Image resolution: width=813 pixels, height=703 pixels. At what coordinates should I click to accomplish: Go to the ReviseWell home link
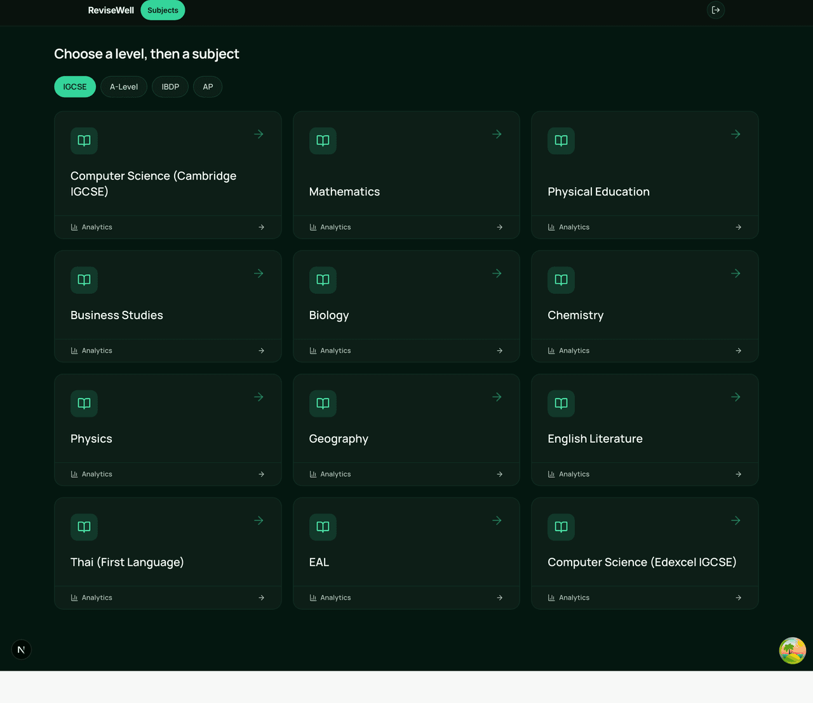pos(111,10)
